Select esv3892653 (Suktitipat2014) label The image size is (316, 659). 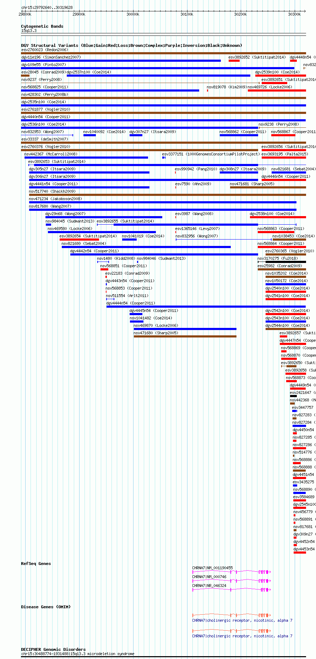click(57, 161)
